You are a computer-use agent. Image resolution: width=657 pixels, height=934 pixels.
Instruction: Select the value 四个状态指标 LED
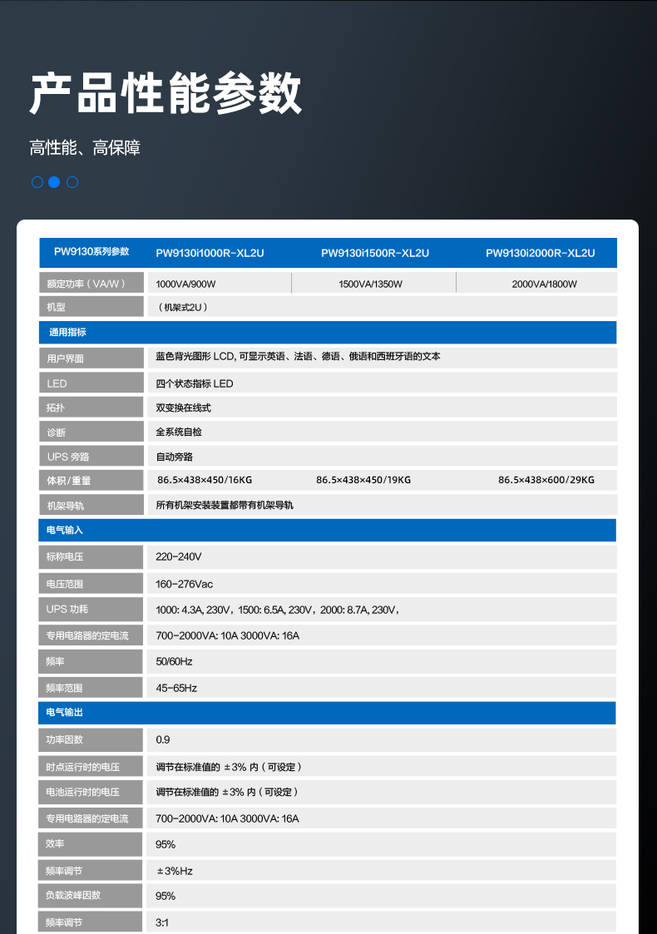click(x=194, y=383)
